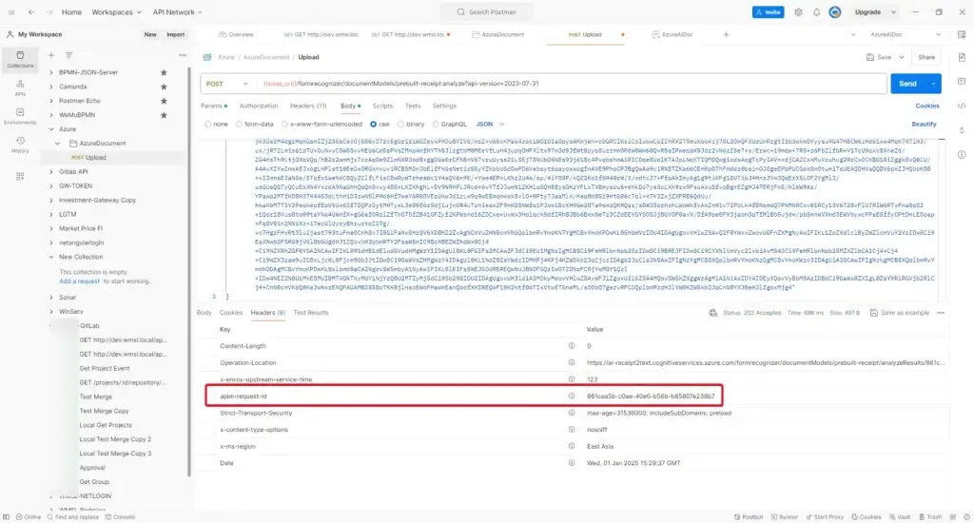Open the History sidebar panel
This screenshot has height=523, width=974.
point(20,145)
